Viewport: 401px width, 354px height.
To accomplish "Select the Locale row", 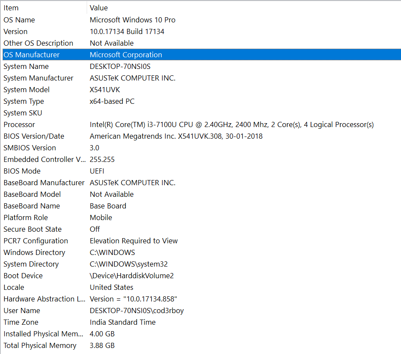I will point(201,287).
